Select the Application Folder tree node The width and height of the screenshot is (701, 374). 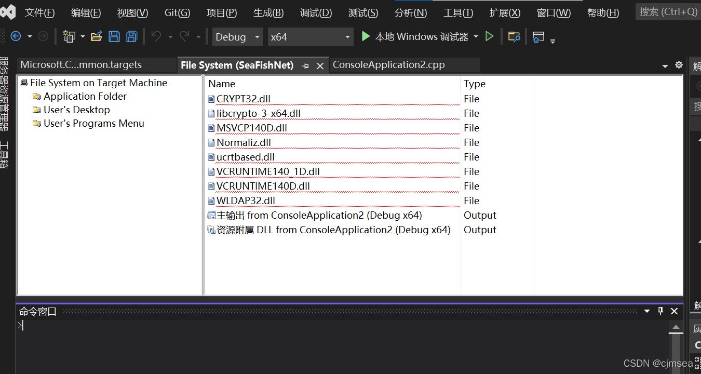pyautogui.click(x=85, y=96)
